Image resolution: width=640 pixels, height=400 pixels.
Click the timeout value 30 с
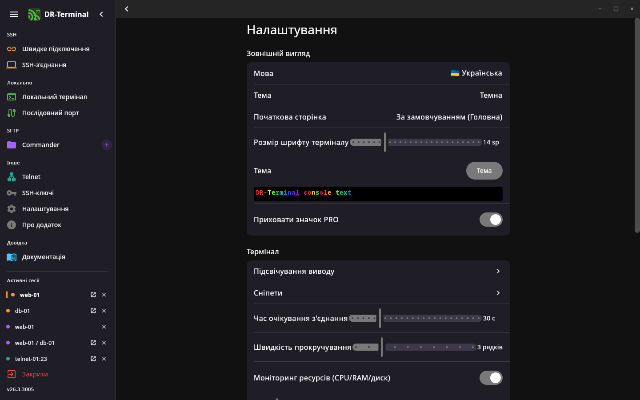[x=489, y=318]
